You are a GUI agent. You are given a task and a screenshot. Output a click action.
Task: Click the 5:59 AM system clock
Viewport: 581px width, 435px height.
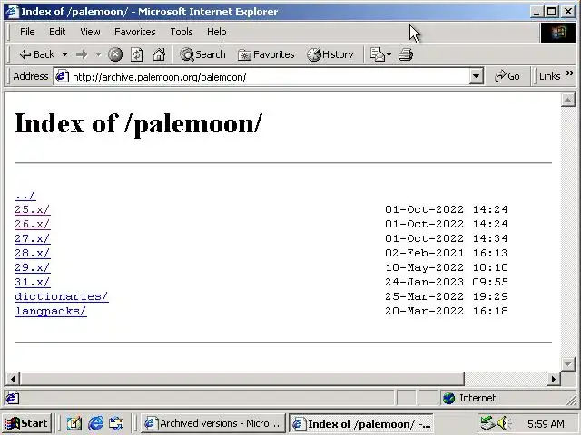(x=546, y=424)
